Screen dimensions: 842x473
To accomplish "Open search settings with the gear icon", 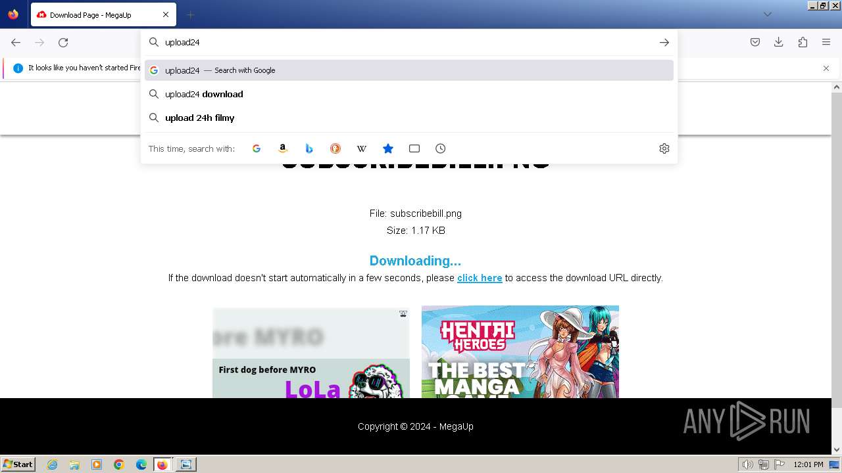I will coord(664,148).
